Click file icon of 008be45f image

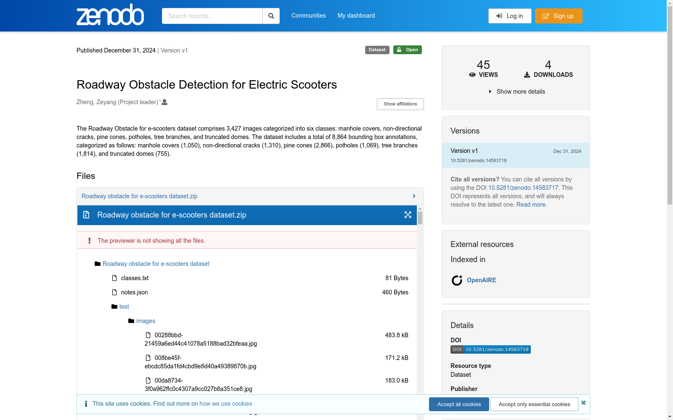pyautogui.click(x=148, y=358)
